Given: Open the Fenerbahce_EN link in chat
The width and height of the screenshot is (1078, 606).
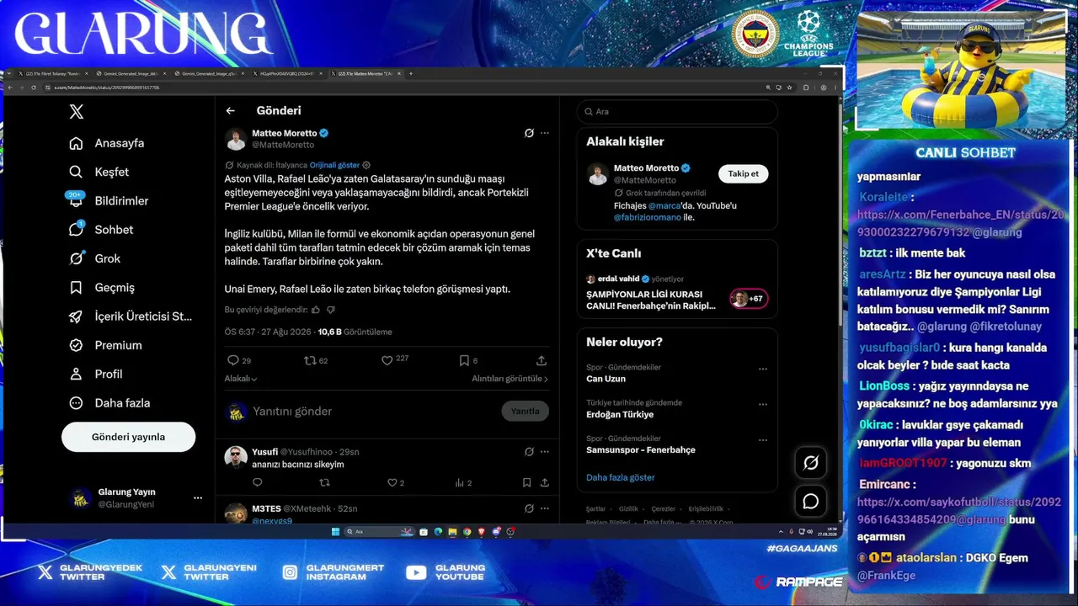Looking at the screenshot, I should click(x=960, y=223).
